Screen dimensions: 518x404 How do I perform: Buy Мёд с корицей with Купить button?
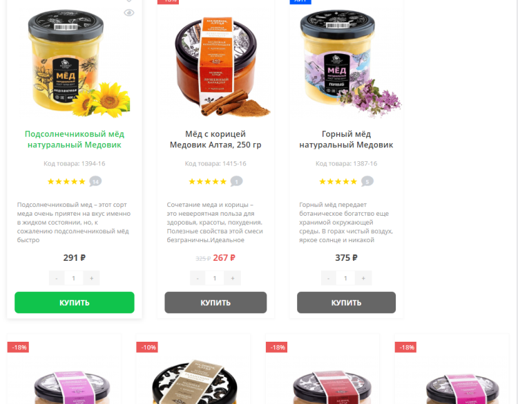215,302
